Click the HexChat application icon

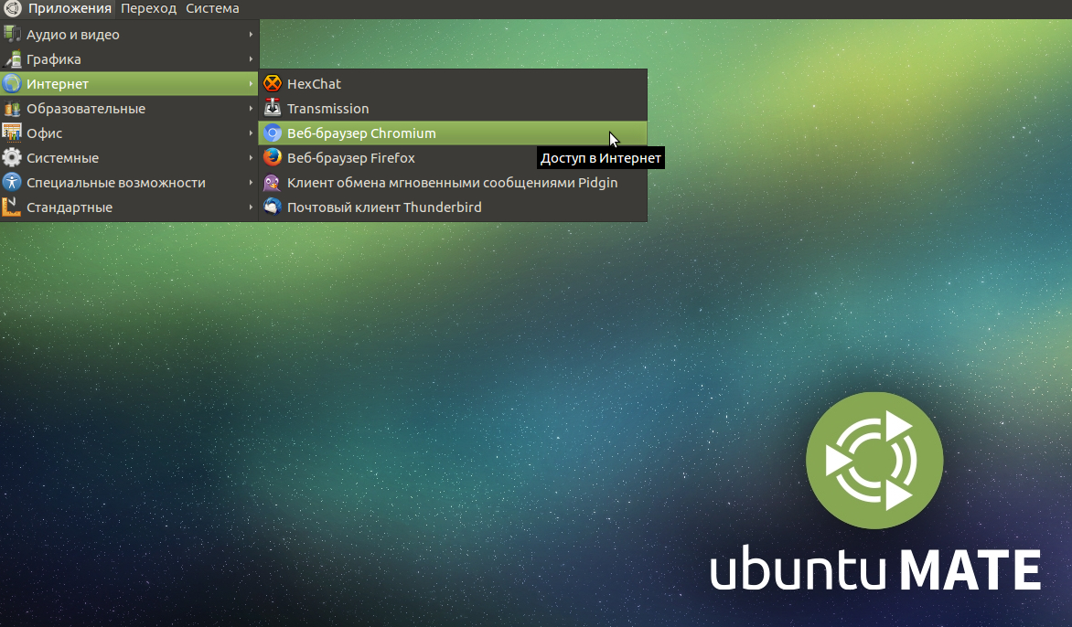[x=272, y=83]
